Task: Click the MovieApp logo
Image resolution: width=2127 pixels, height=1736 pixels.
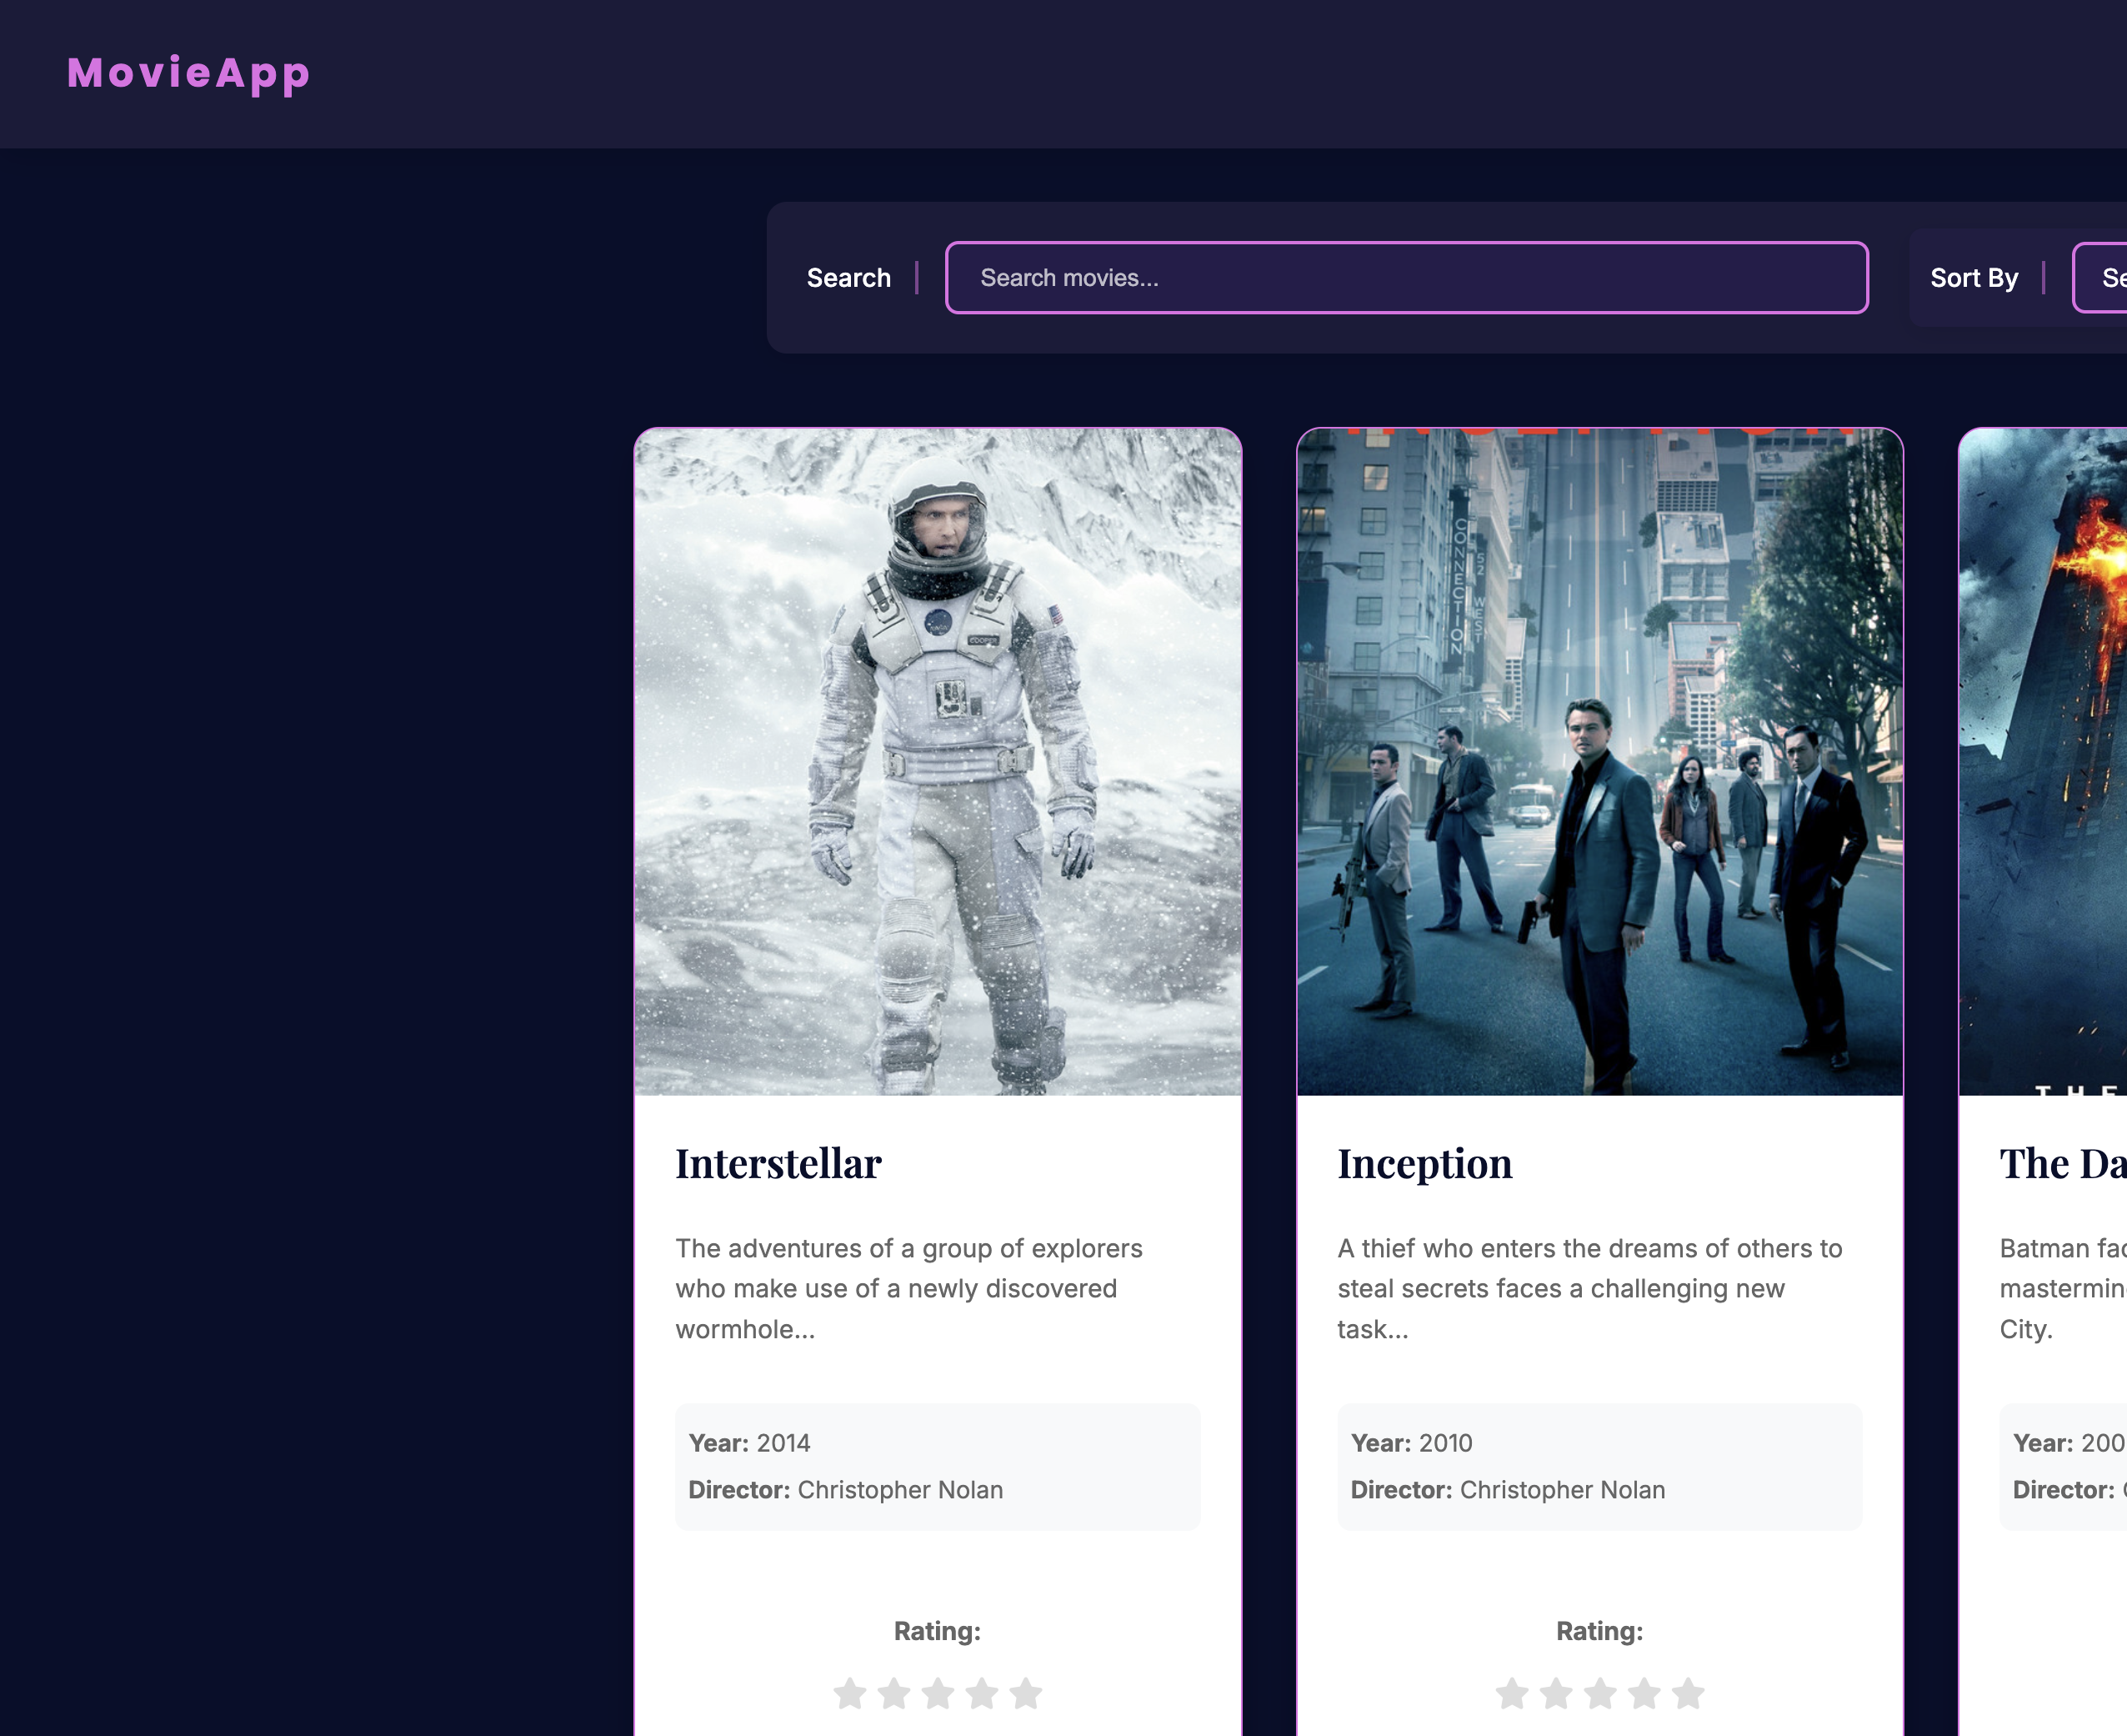Action: pyautogui.click(x=189, y=74)
